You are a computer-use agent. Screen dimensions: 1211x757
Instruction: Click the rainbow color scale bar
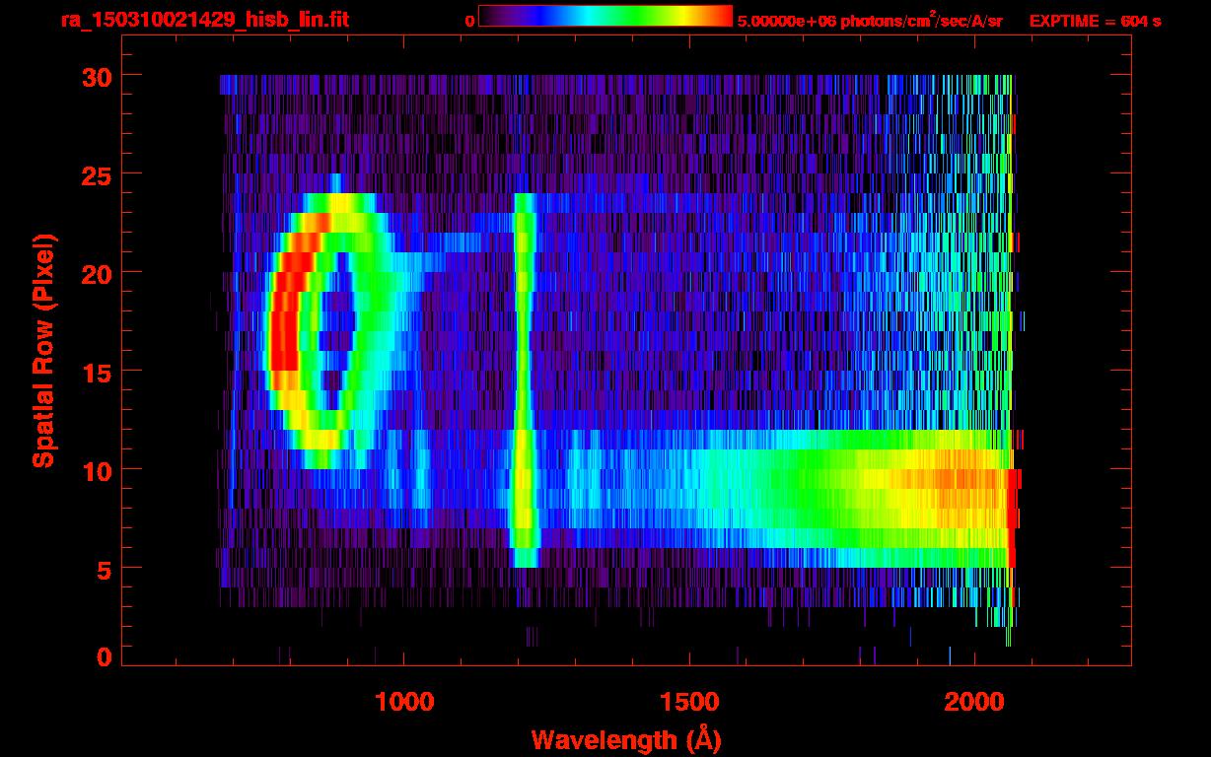(x=605, y=16)
